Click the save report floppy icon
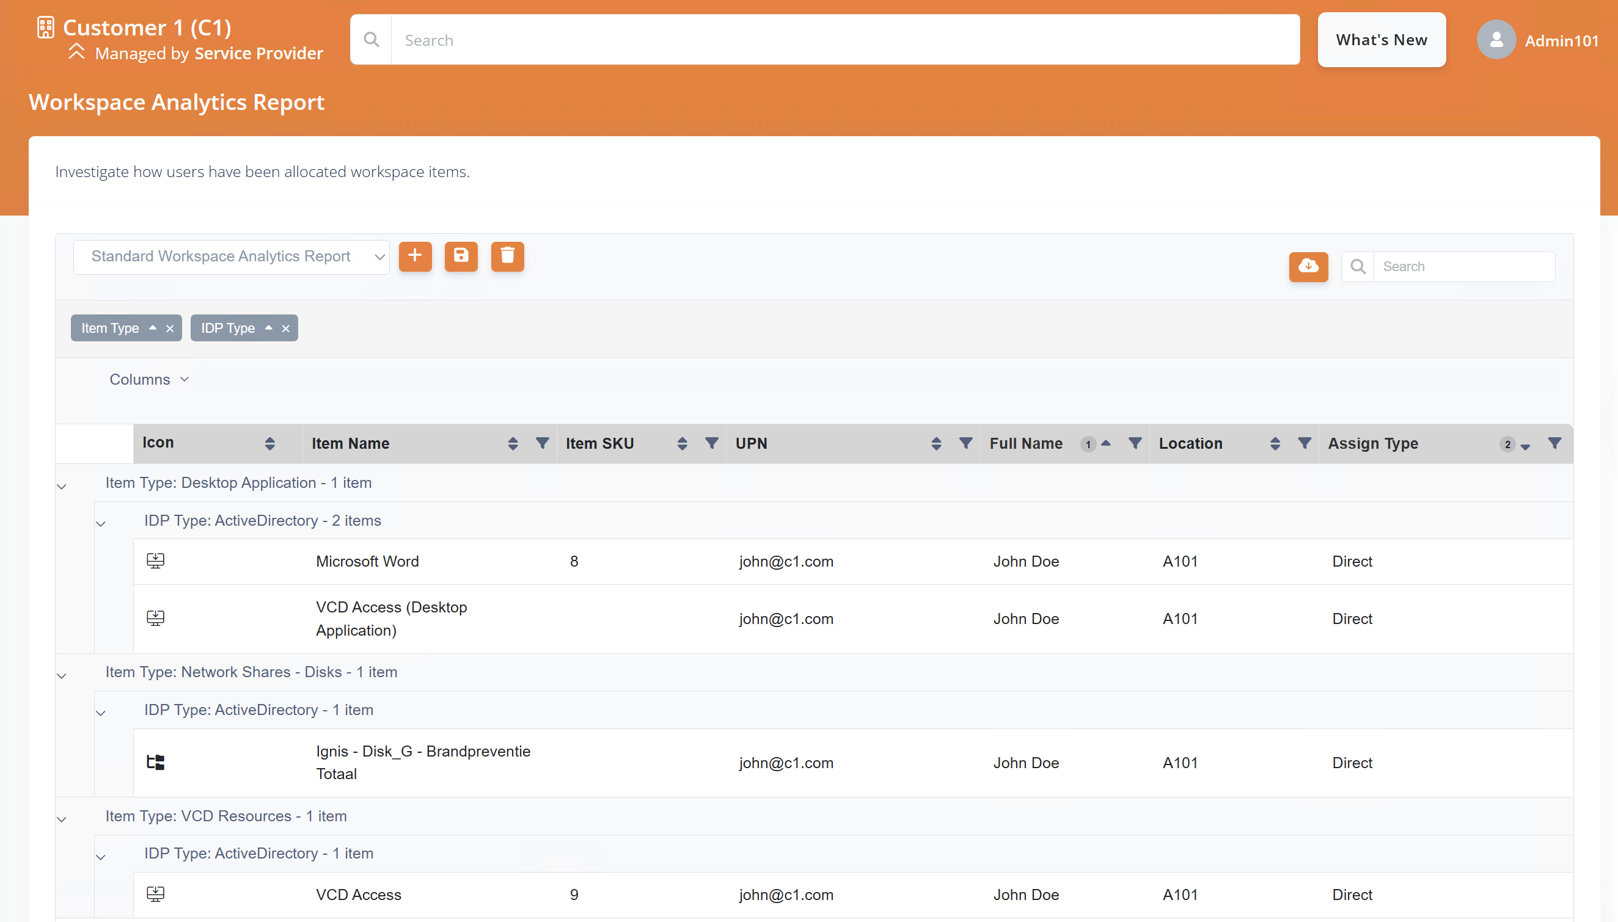Viewport: 1618px width, 922px height. click(461, 256)
